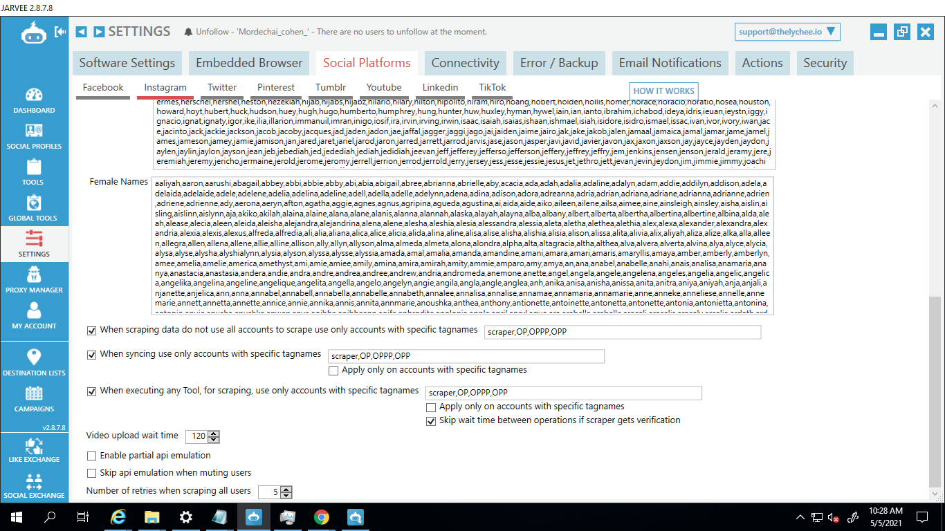Select the TikTok platform tab
This screenshot has width=945, height=531.
tap(493, 88)
